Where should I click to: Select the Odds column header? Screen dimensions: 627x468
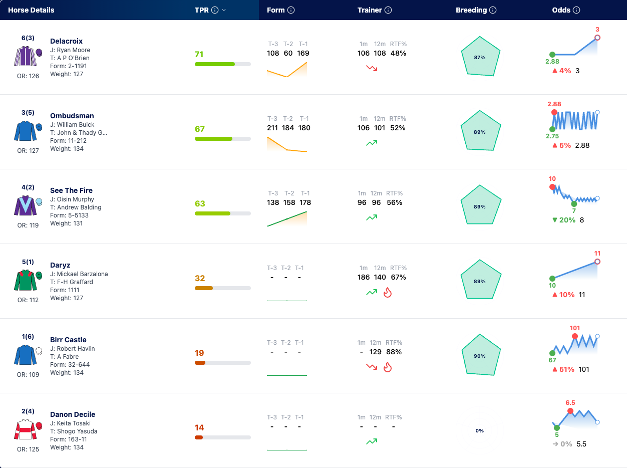click(561, 10)
